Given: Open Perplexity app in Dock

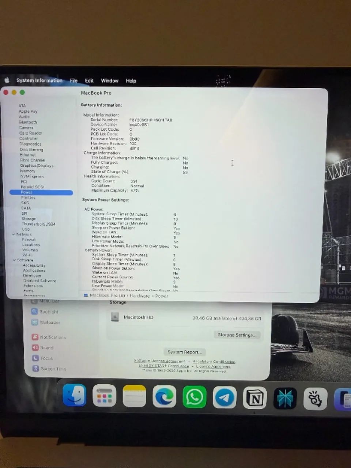Looking at the screenshot, I should 285,399.
